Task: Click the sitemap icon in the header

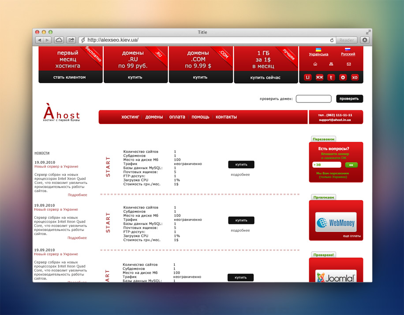Action: [x=332, y=64]
